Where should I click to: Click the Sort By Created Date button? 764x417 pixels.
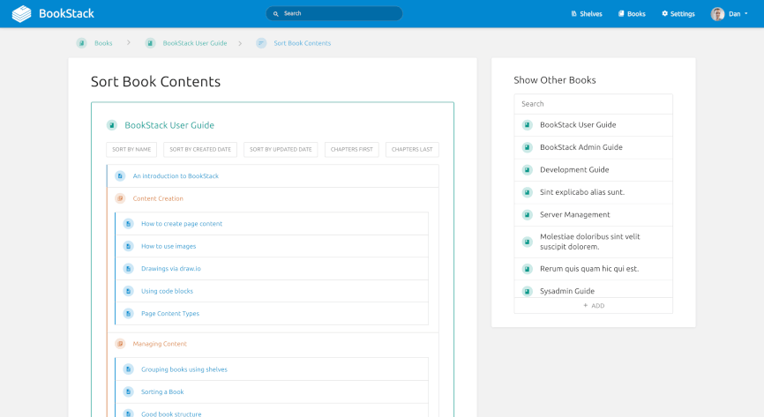pyautogui.click(x=200, y=150)
